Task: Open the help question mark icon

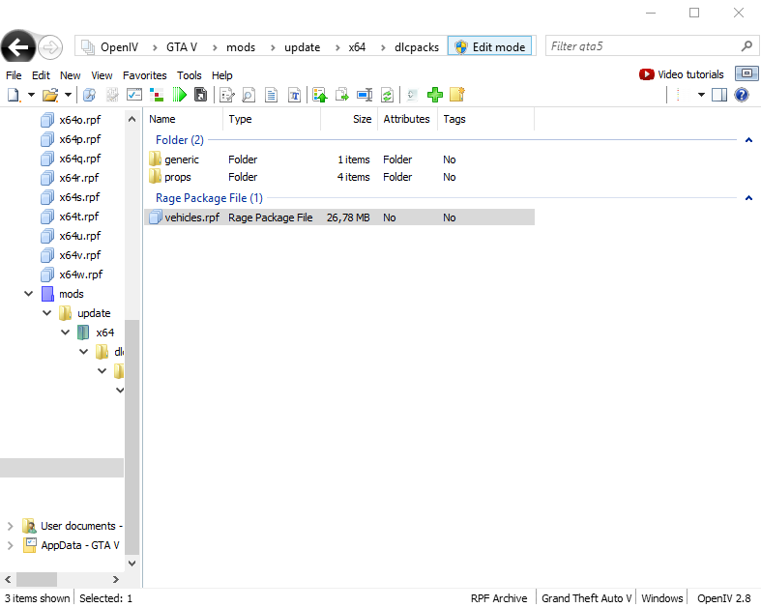Action: [741, 95]
